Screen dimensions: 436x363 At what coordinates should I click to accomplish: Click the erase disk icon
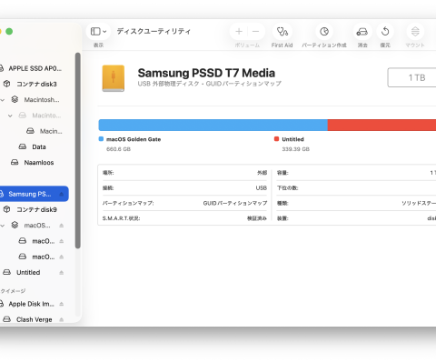[x=362, y=31]
